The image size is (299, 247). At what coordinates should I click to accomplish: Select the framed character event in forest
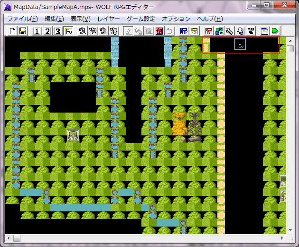(73, 135)
